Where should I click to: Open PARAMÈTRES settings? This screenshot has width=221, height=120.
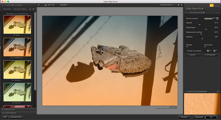[16, 117]
